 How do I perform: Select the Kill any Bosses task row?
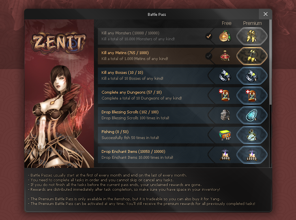(x=183, y=76)
